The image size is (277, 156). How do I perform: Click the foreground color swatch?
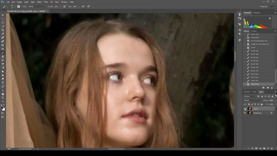(2, 107)
